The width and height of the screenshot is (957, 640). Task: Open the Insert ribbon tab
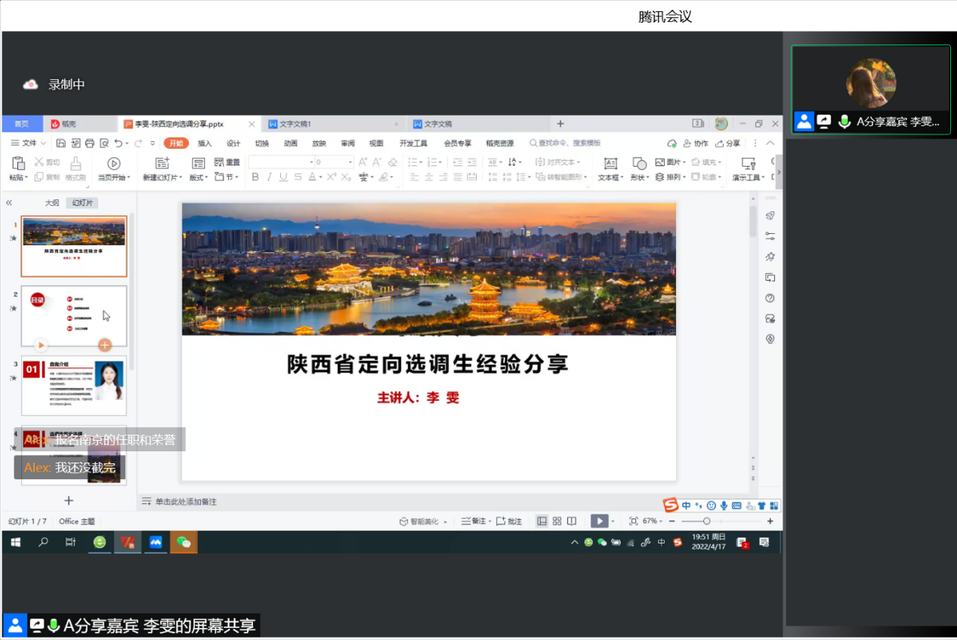(x=205, y=143)
